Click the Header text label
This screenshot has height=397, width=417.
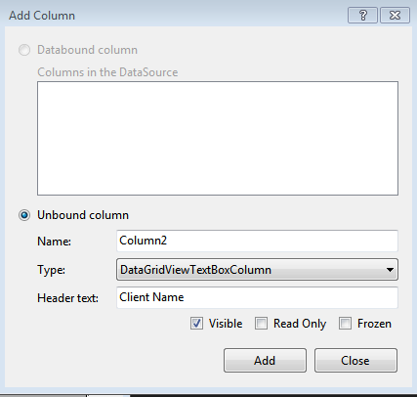click(x=67, y=298)
